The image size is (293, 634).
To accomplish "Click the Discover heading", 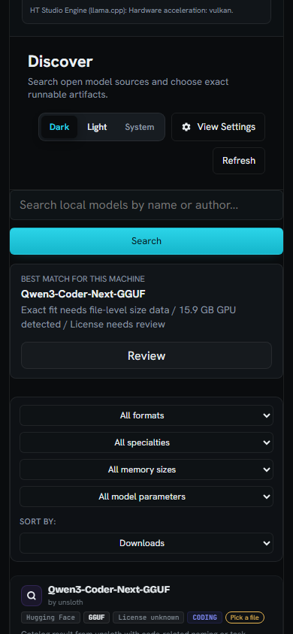I will 60,62.
